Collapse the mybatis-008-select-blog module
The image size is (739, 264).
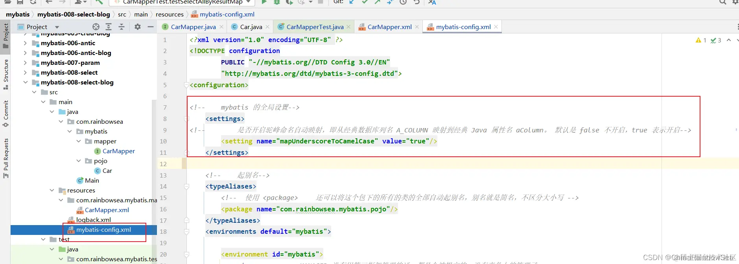coord(26,82)
